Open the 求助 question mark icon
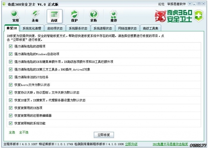This screenshot has width=208, height=148. point(94,16)
